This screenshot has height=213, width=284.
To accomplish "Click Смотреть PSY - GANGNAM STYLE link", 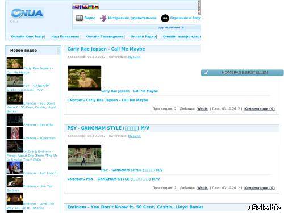I will (114, 179).
